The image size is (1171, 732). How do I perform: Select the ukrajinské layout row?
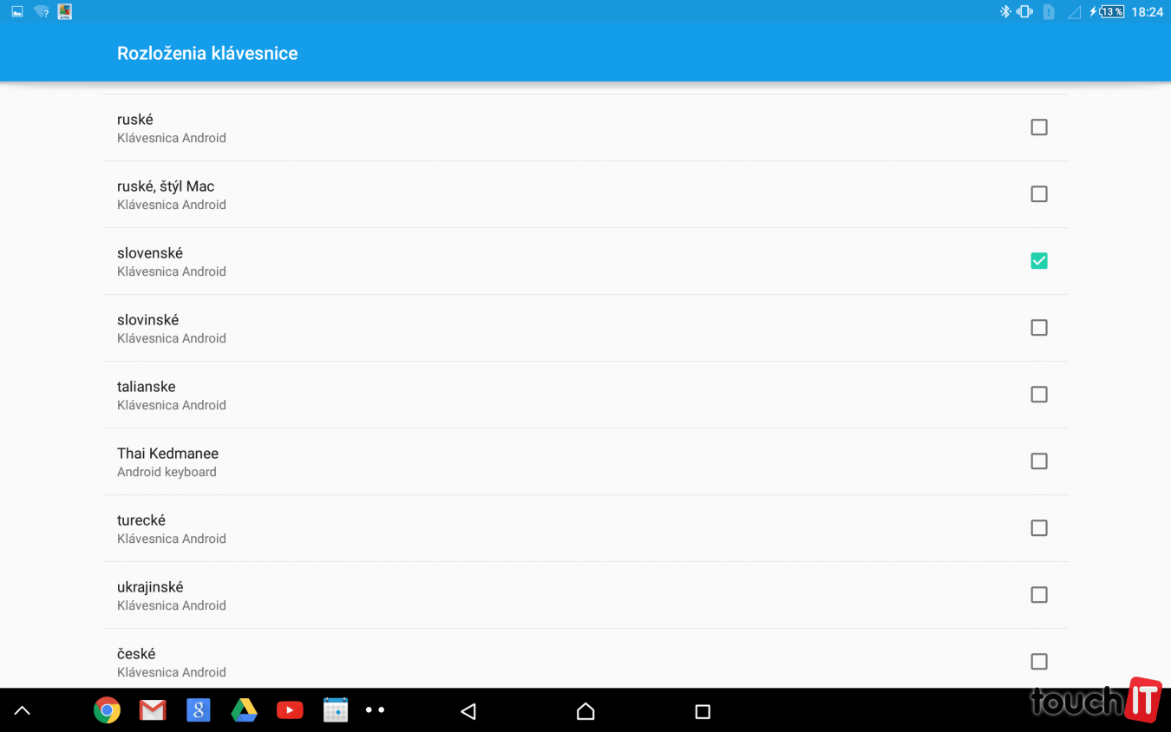click(585, 595)
